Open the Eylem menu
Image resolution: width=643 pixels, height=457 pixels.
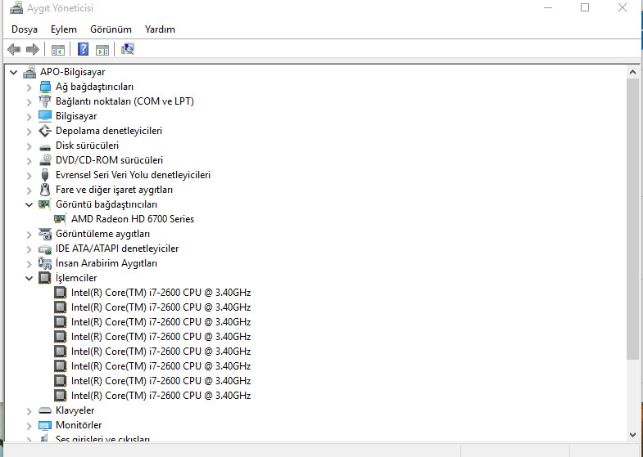[64, 29]
